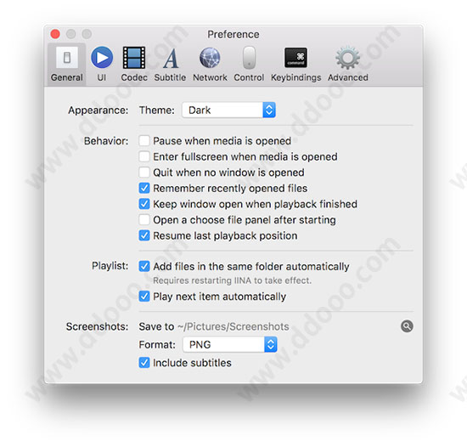The image size is (467, 447).
Task: Disable Resume last playback position
Action: 144,235
